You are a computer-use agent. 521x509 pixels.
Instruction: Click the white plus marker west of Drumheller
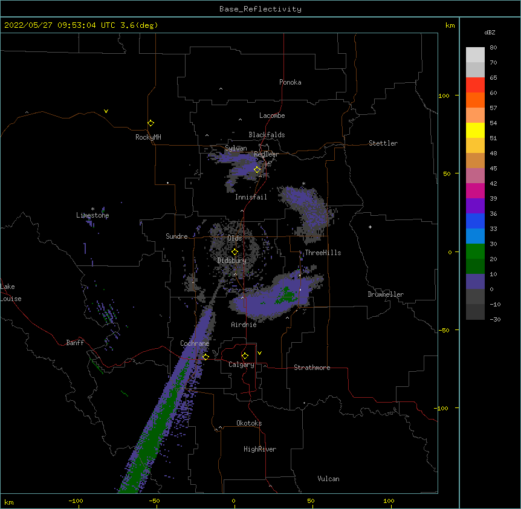[370, 227]
